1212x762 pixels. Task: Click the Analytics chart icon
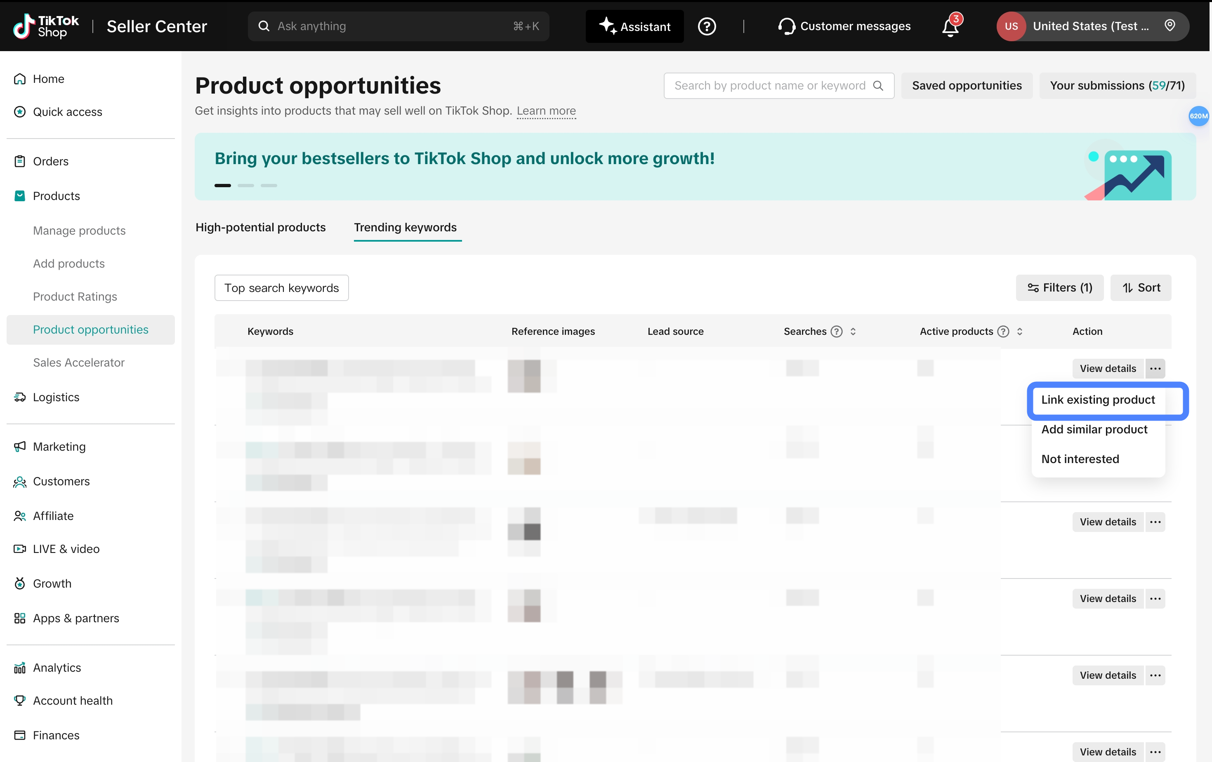click(x=20, y=668)
